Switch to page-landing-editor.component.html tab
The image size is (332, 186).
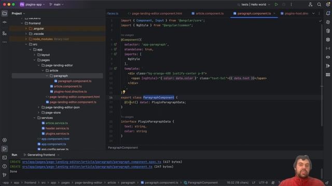155,13
